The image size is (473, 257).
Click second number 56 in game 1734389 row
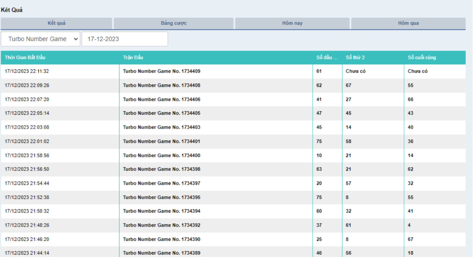pos(348,253)
